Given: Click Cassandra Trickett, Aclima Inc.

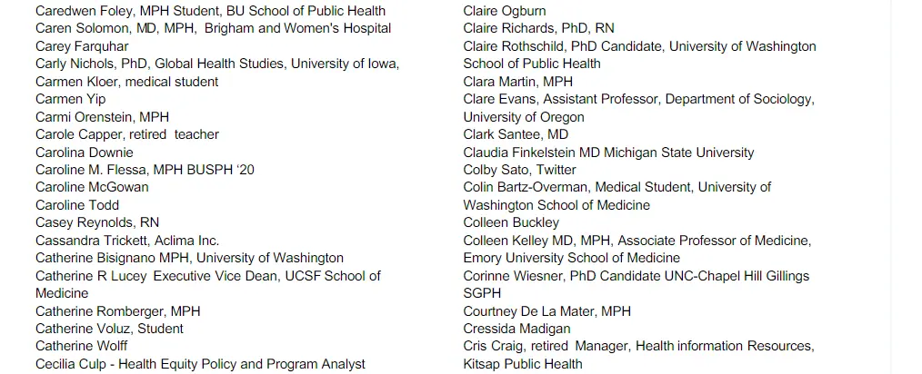Looking at the screenshot, I should (x=126, y=241).
